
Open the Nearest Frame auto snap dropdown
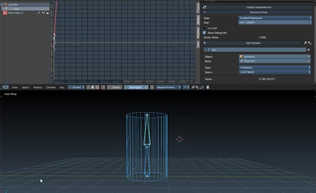click(x=168, y=87)
